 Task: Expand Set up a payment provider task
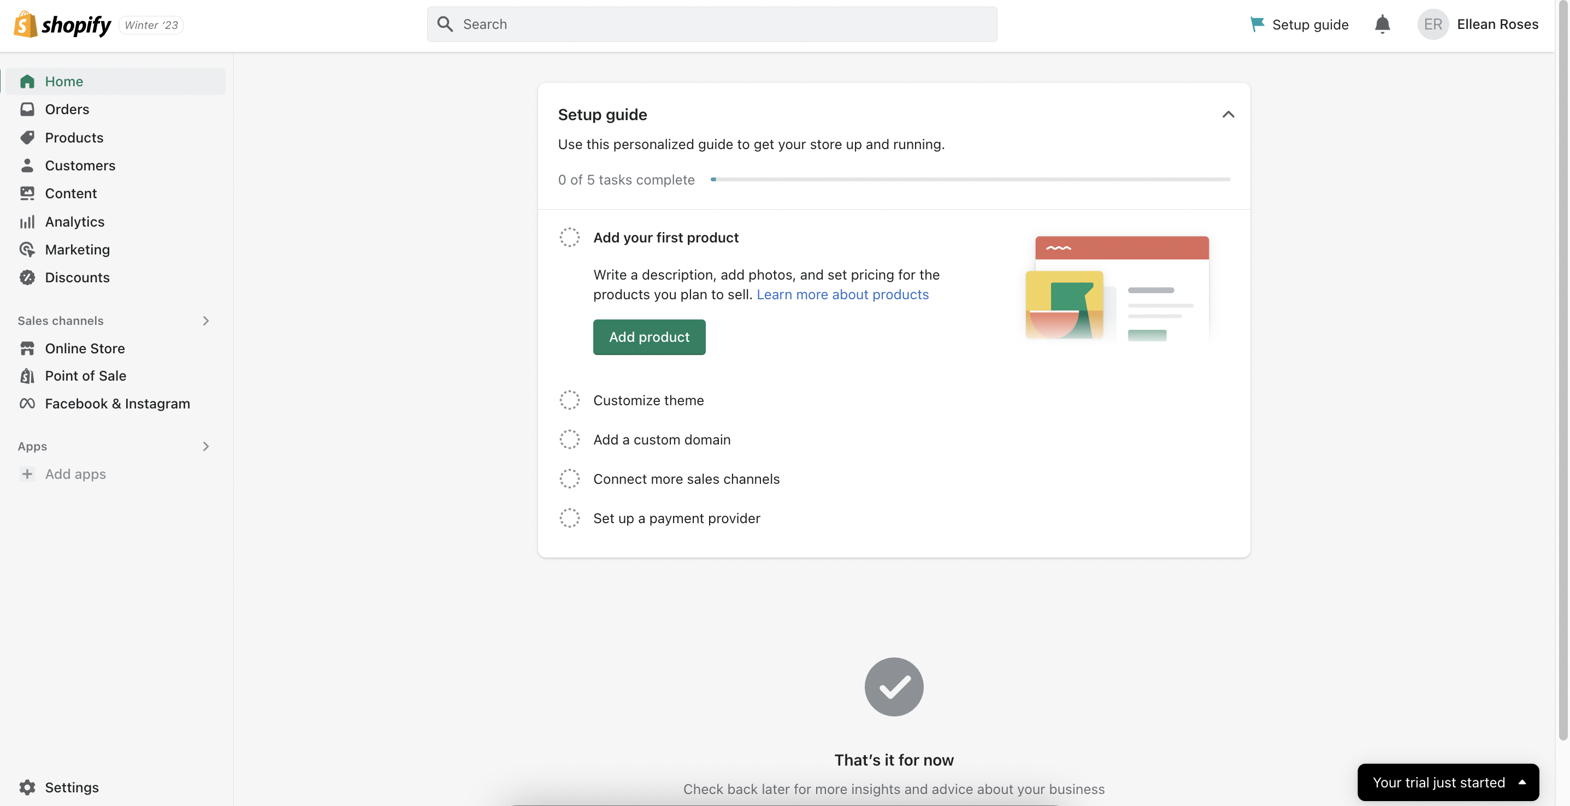(676, 518)
